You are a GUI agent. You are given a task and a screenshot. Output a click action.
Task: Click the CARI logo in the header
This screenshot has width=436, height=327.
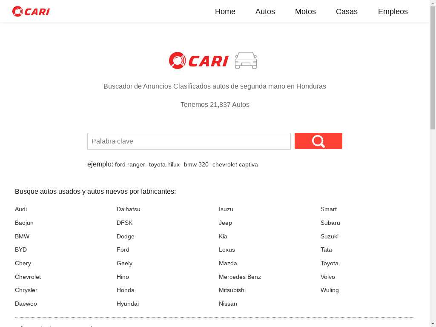click(31, 11)
